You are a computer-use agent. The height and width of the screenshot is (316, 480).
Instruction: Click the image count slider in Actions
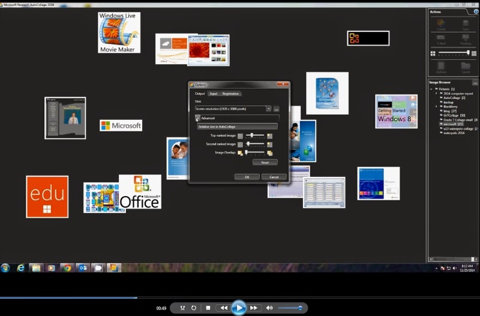tap(454, 53)
